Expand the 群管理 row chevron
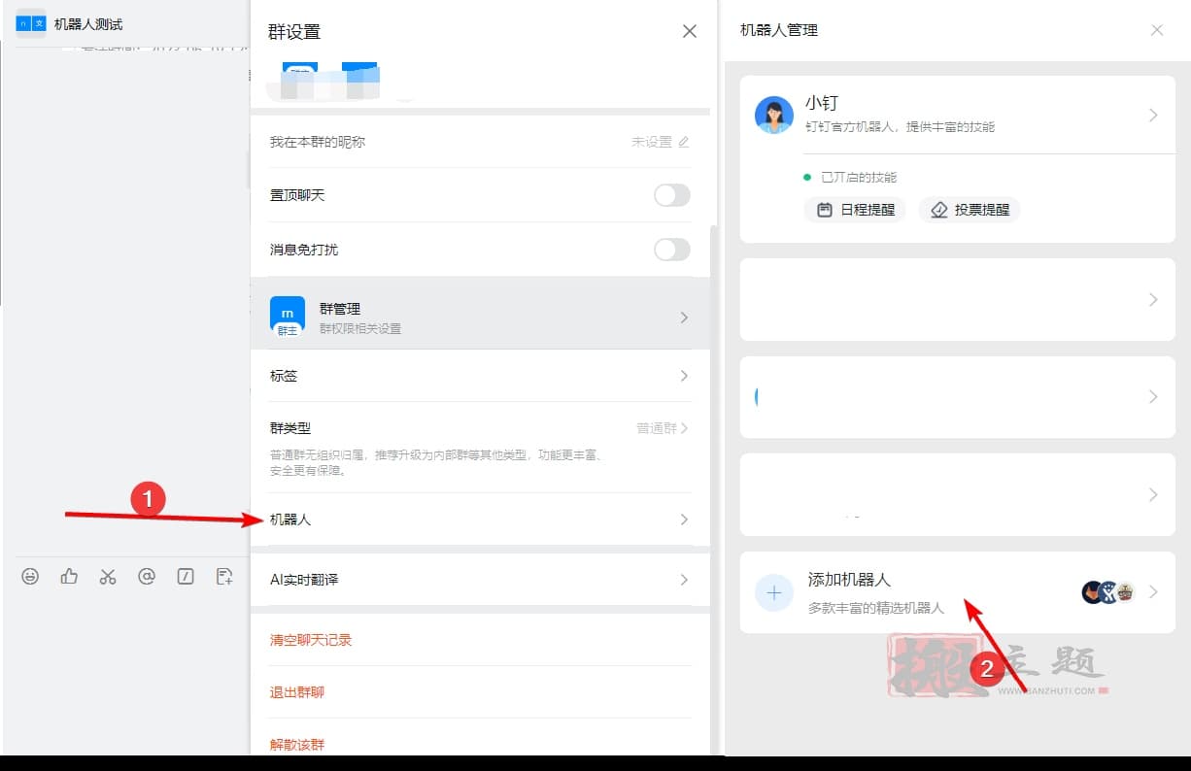The height and width of the screenshot is (771, 1191). 684,318
